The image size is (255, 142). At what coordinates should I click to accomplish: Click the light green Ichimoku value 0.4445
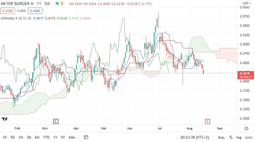pyautogui.click(x=74, y=18)
